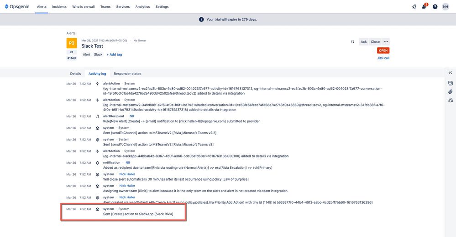Switch to the Activity log tab
Viewport: 456px width, 237px height.
97,74
